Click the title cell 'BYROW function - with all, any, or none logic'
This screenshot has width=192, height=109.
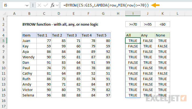pyautogui.click(x=60, y=24)
